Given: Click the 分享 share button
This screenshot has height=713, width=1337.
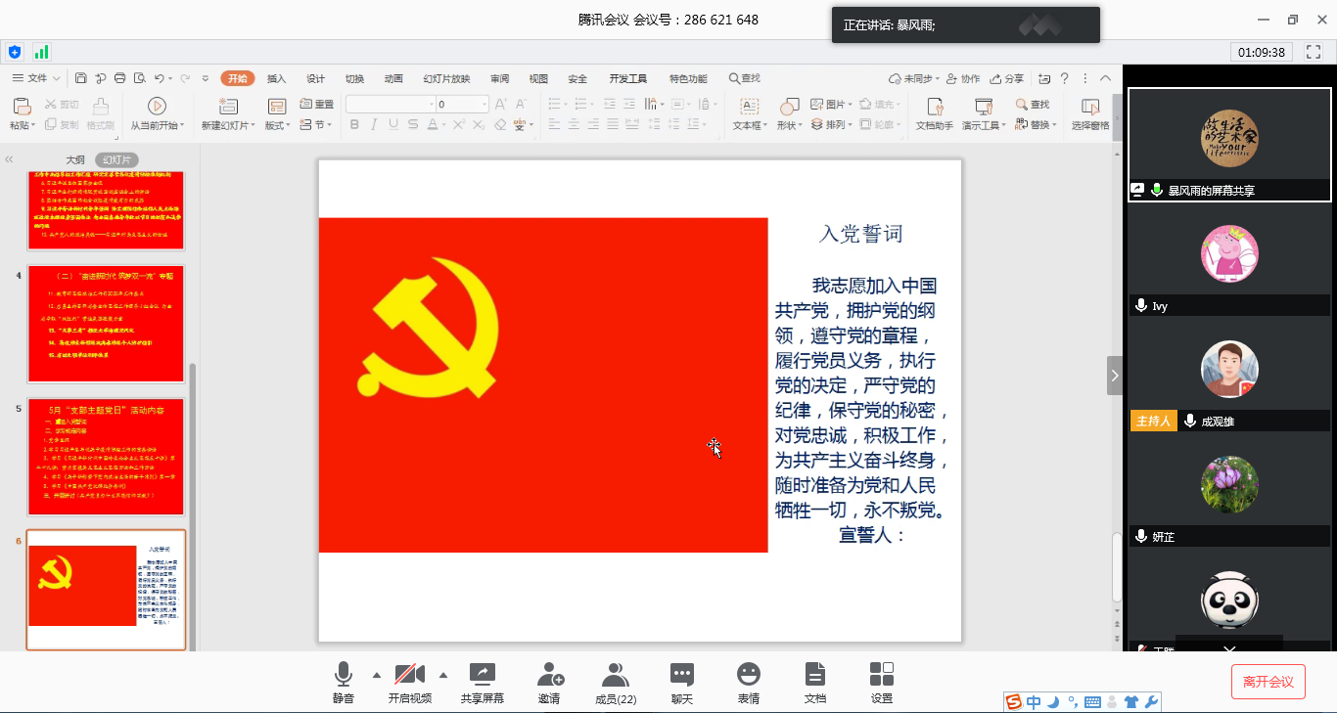Looking at the screenshot, I should (x=1007, y=78).
